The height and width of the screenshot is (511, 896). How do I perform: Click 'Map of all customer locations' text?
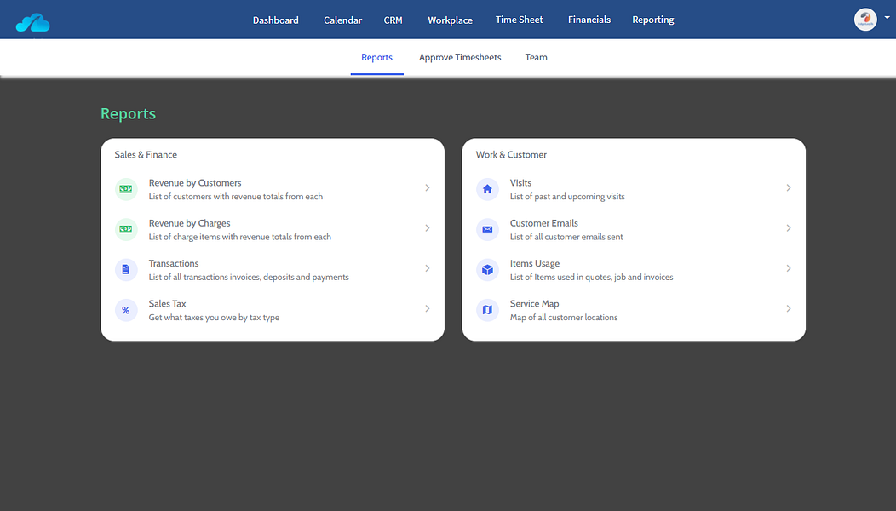[x=564, y=317]
